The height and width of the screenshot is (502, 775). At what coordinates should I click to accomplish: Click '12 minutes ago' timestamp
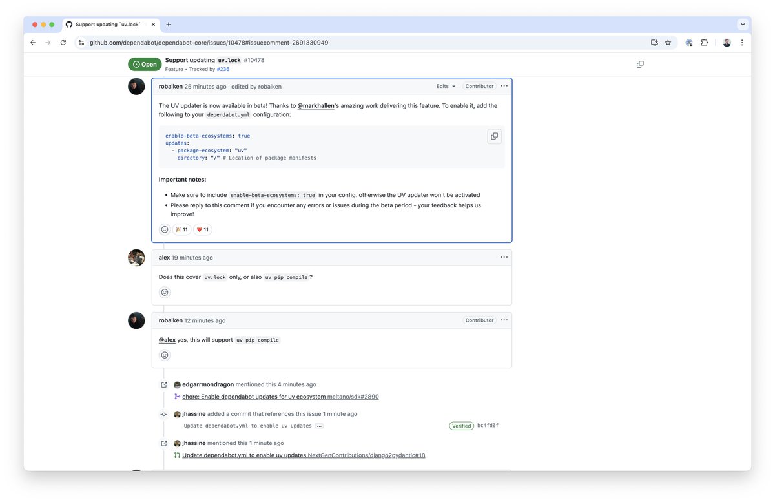pyautogui.click(x=205, y=320)
